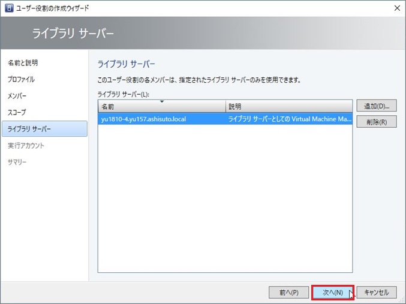Proceed with the 次へ(N) button

pyautogui.click(x=332, y=292)
